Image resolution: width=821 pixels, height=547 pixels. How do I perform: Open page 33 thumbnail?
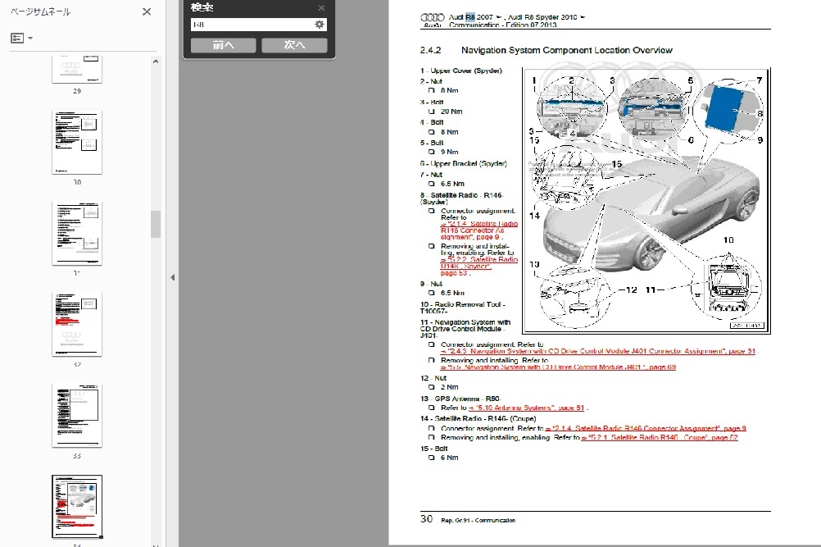[77, 416]
